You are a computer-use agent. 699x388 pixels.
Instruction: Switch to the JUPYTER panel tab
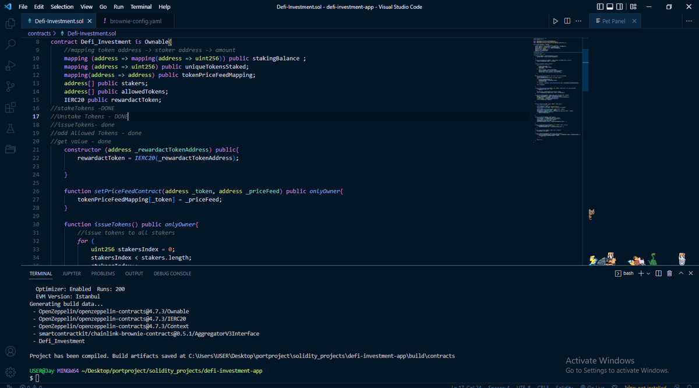click(x=72, y=273)
